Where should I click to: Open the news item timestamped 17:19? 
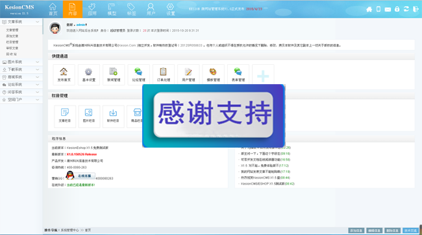click(266, 172)
